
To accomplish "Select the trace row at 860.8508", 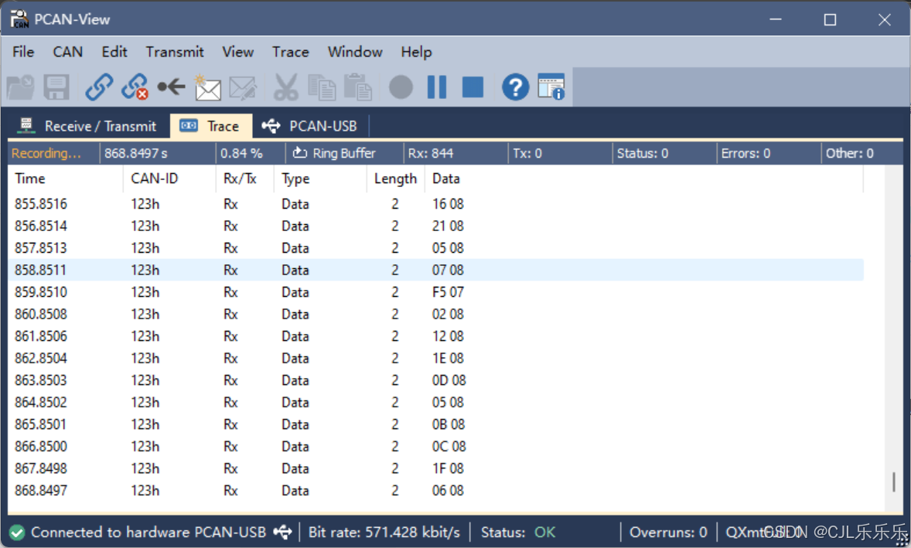I will pyautogui.click(x=435, y=314).
